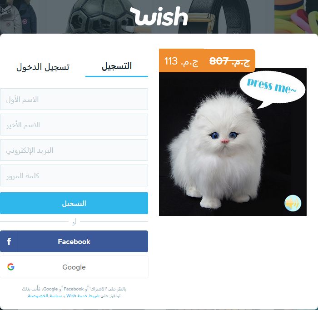Image resolution: width=318 pixels, height=310 pixels.
Task: Click the Google G logo icon
Action: pos(11,267)
